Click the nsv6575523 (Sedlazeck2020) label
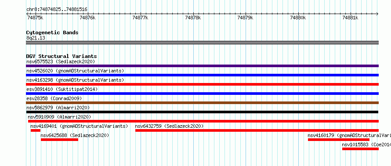The height and width of the screenshot is (166, 391). click(61, 61)
